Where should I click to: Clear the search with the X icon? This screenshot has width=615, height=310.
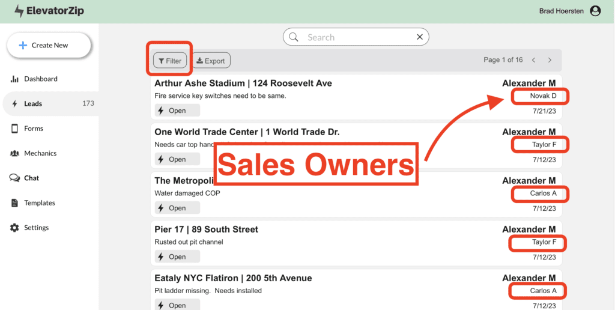pos(420,37)
